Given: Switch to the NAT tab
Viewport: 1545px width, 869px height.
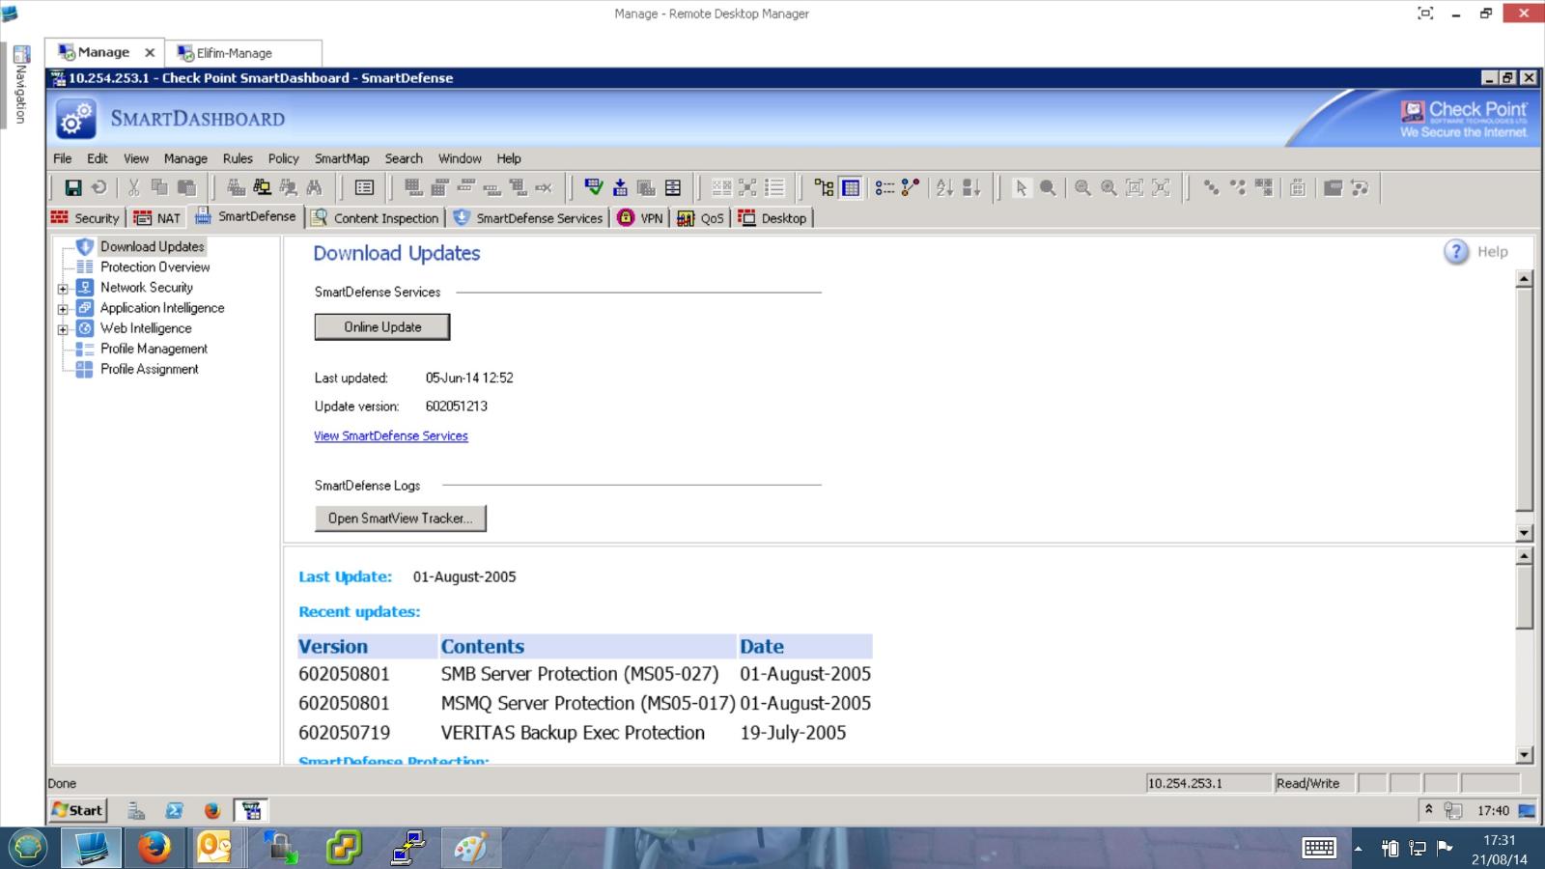Looking at the screenshot, I should (x=157, y=218).
